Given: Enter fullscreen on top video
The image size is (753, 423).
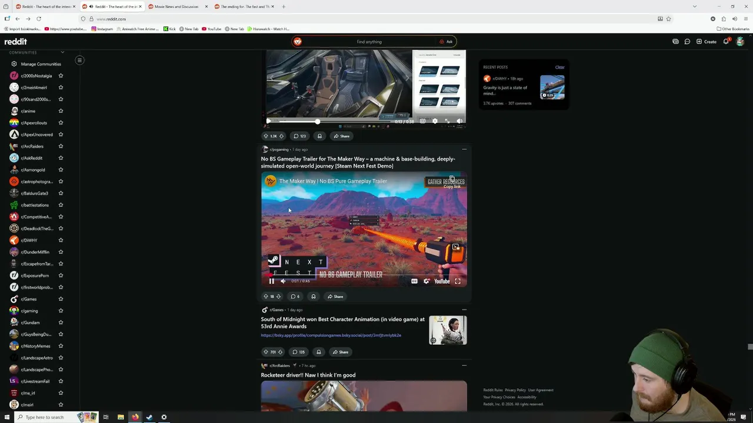Looking at the screenshot, I should 447,121.
